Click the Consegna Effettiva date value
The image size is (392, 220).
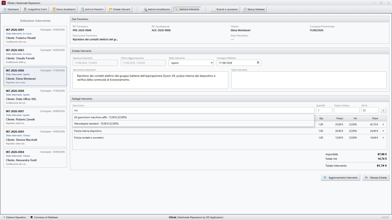[x=225, y=63]
